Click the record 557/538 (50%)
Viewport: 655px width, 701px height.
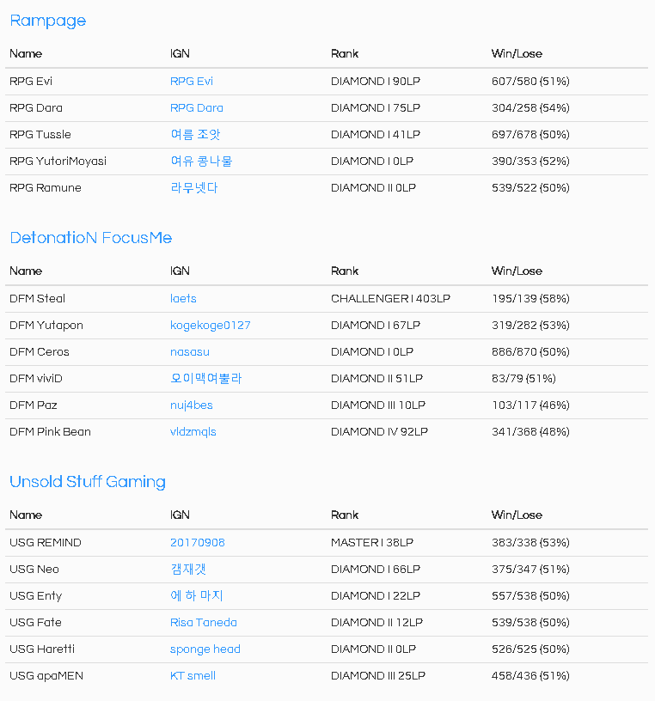[x=530, y=596]
